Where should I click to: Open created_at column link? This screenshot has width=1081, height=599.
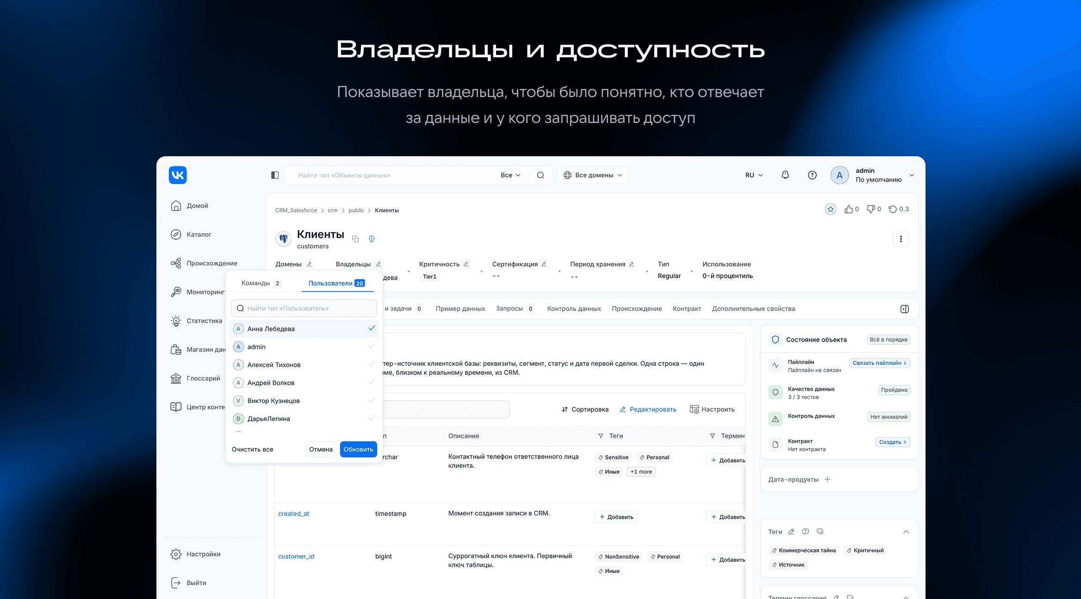click(293, 513)
